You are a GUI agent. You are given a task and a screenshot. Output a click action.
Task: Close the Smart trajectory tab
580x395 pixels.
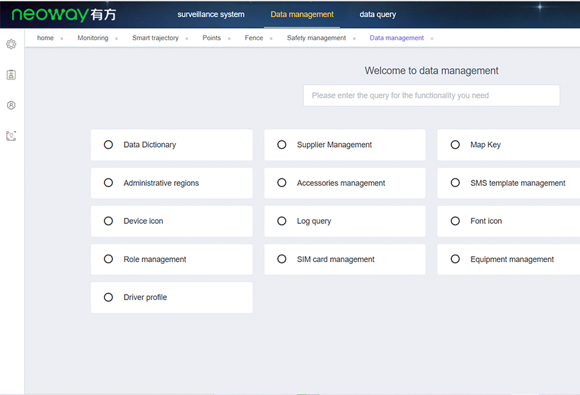(187, 39)
